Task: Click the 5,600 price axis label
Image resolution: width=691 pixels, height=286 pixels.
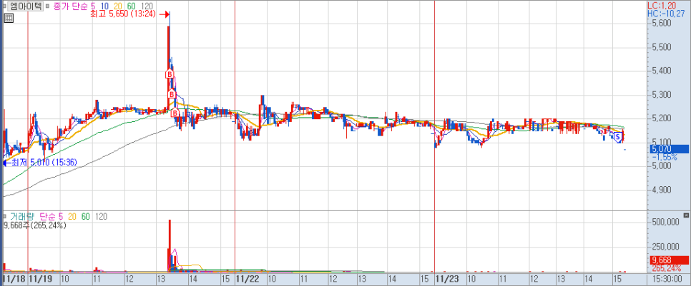Action: [662, 23]
